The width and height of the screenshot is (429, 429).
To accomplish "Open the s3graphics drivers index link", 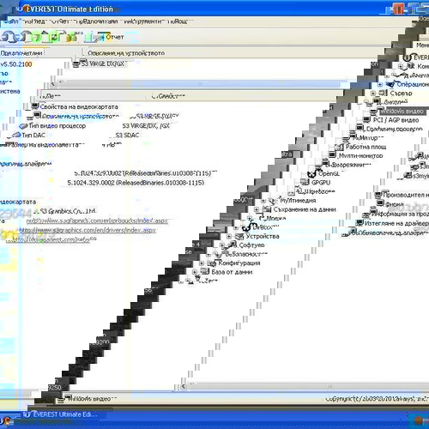I will 88,230.
